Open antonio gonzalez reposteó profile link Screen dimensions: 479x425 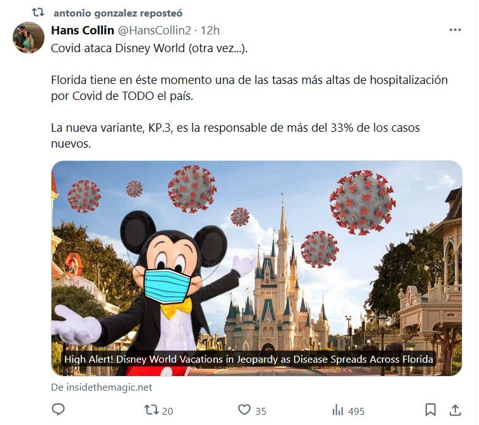pyautogui.click(x=118, y=13)
